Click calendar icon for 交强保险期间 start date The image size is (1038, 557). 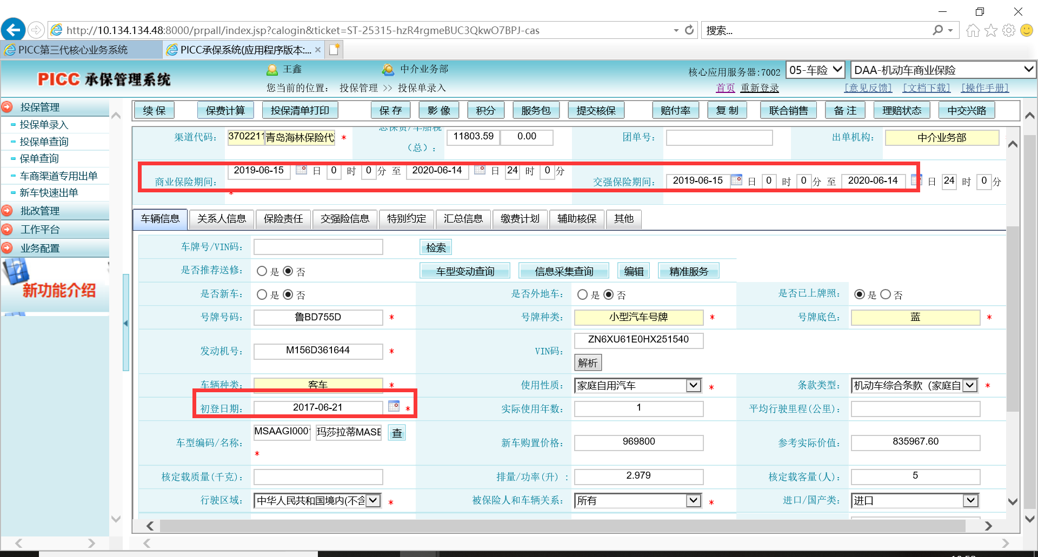coord(736,180)
